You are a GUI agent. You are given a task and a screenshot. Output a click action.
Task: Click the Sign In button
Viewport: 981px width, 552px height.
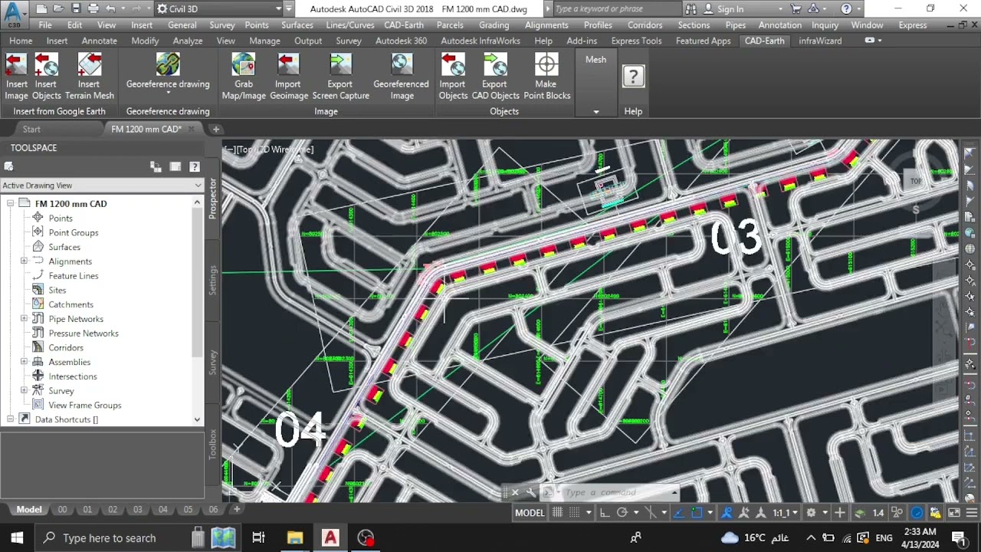723,9
